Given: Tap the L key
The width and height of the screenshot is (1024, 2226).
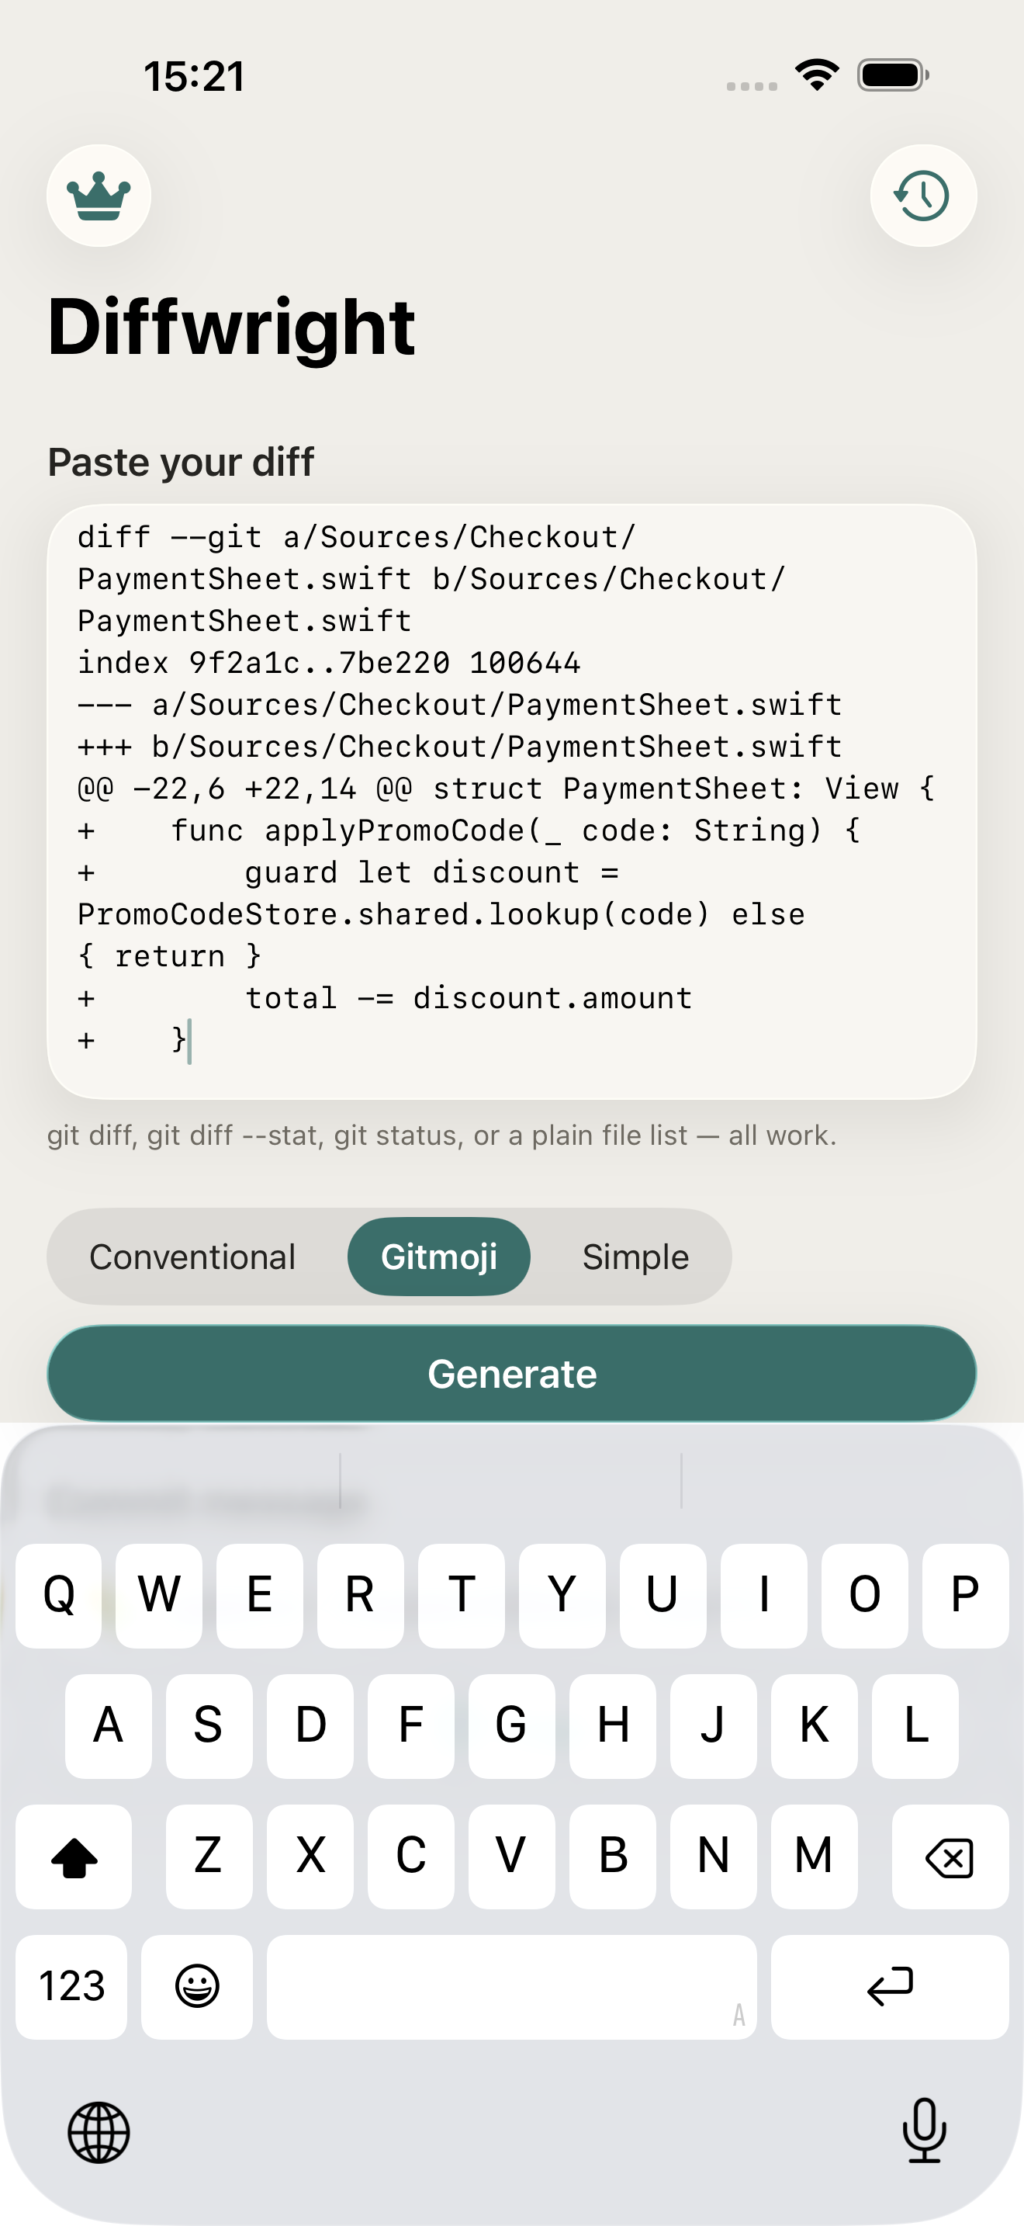Looking at the screenshot, I should [x=915, y=1725].
